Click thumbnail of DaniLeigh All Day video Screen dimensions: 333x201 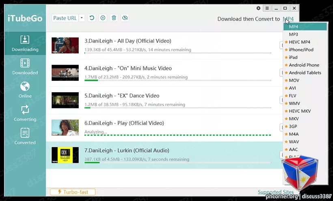pos(65,45)
